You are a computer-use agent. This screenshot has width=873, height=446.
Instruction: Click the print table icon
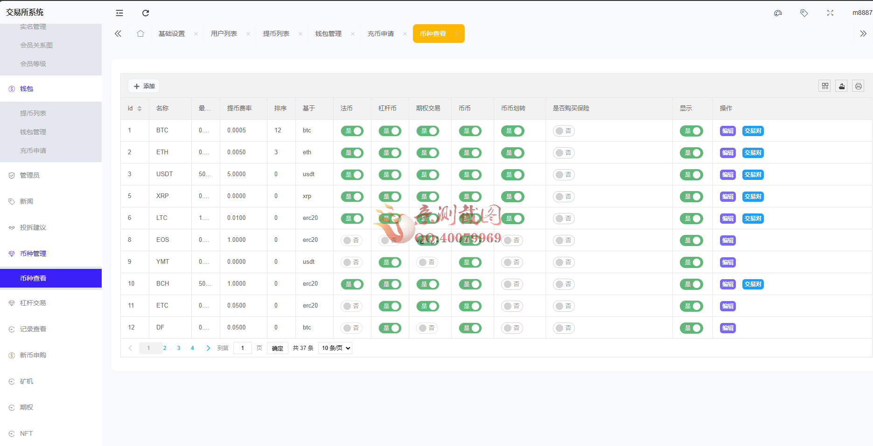(858, 86)
